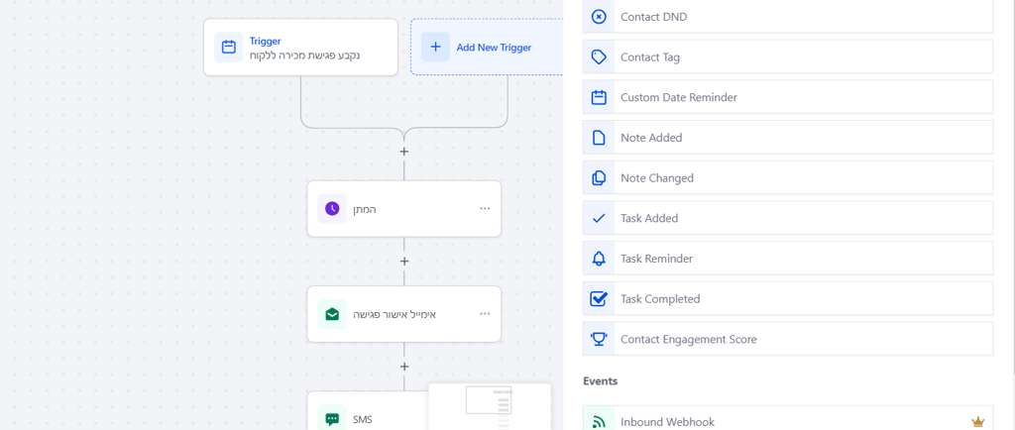
Task: Click the Task Added checkmark icon
Action: click(x=599, y=218)
